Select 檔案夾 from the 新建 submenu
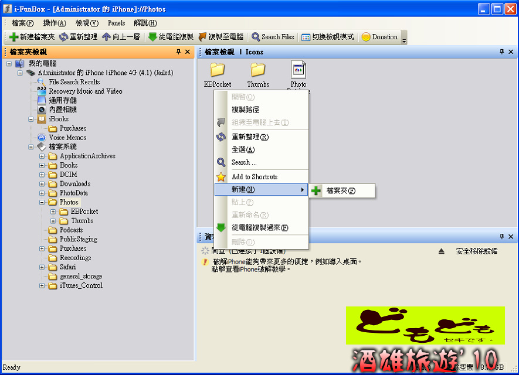 340,191
